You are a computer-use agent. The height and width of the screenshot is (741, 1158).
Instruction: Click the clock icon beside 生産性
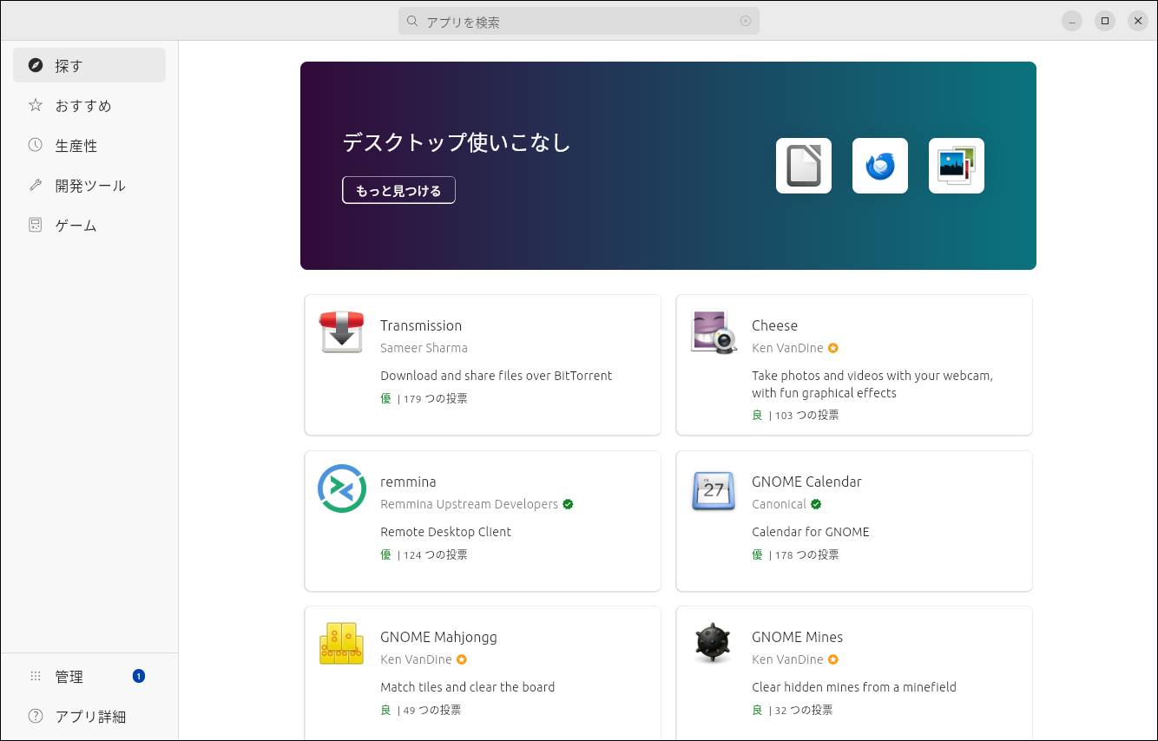tap(36, 145)
